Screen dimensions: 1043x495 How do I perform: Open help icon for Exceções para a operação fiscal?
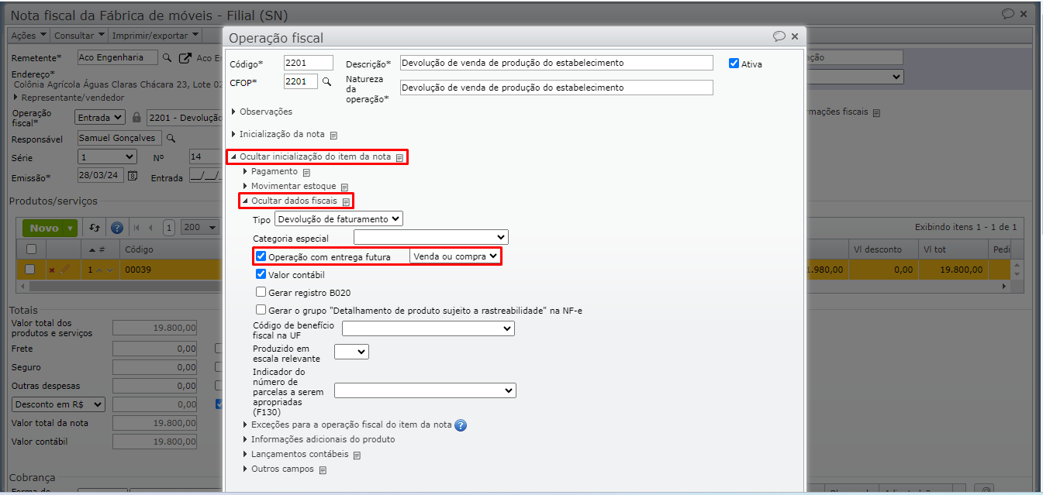pyautogui.click(x=461, y=425)
